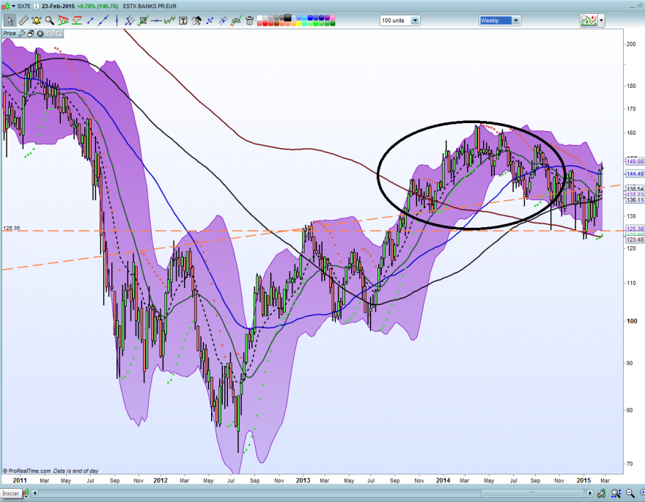Open the chart settings wrench tool
645x502 pixels.
196,21
